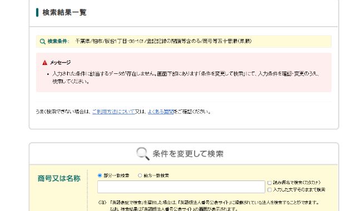Click the 商号又は名称 text input field

(181, 187)
